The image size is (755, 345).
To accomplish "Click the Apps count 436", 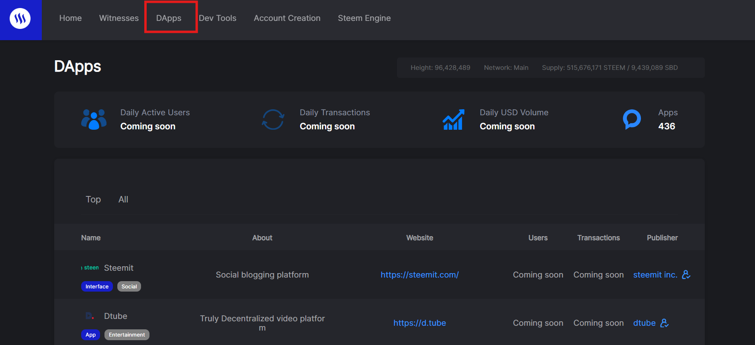I will 667,126.
